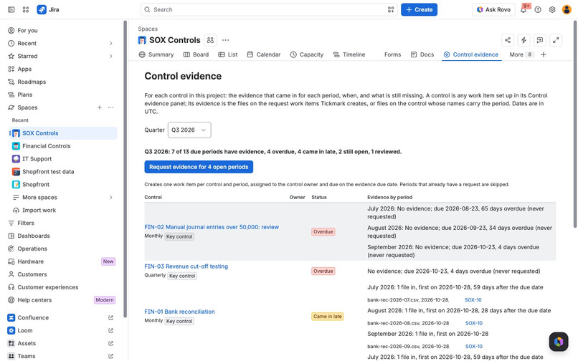The width and height of the screenshot is (578, 361).
Task: Open SOX-10 link next to bank-rec-2026-09.csv
Action: tap(474, 346)
